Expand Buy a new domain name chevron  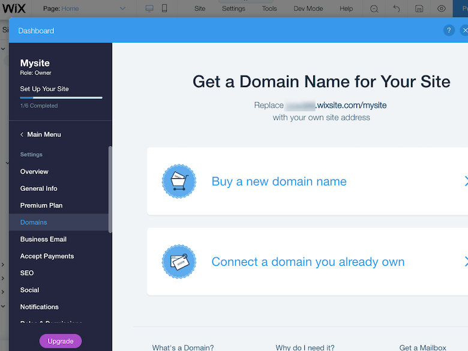click(465, 181)
